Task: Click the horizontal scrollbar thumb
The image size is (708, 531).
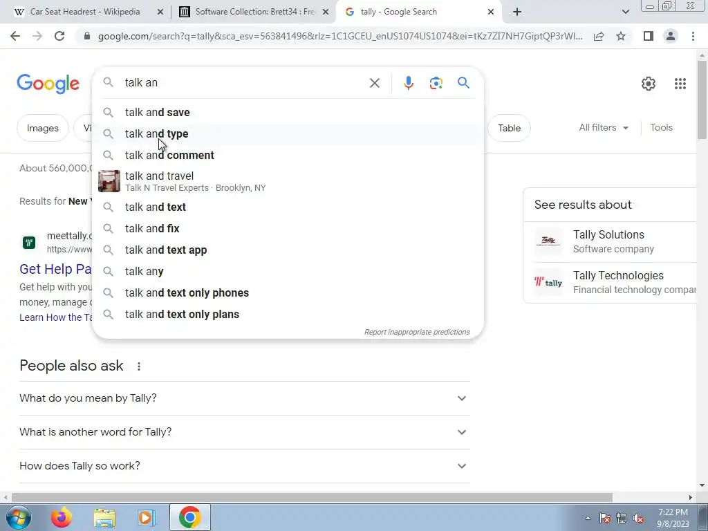Action: point(312,497)
